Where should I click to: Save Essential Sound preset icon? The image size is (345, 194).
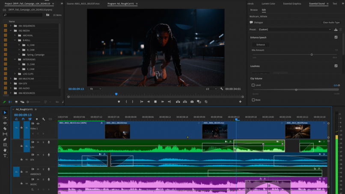(x=336, y=30)
